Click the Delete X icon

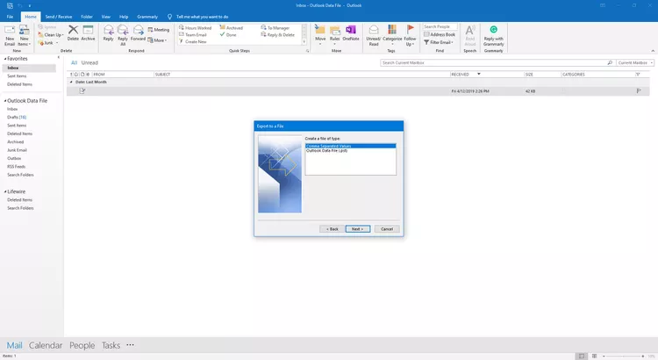coord(73,30)
